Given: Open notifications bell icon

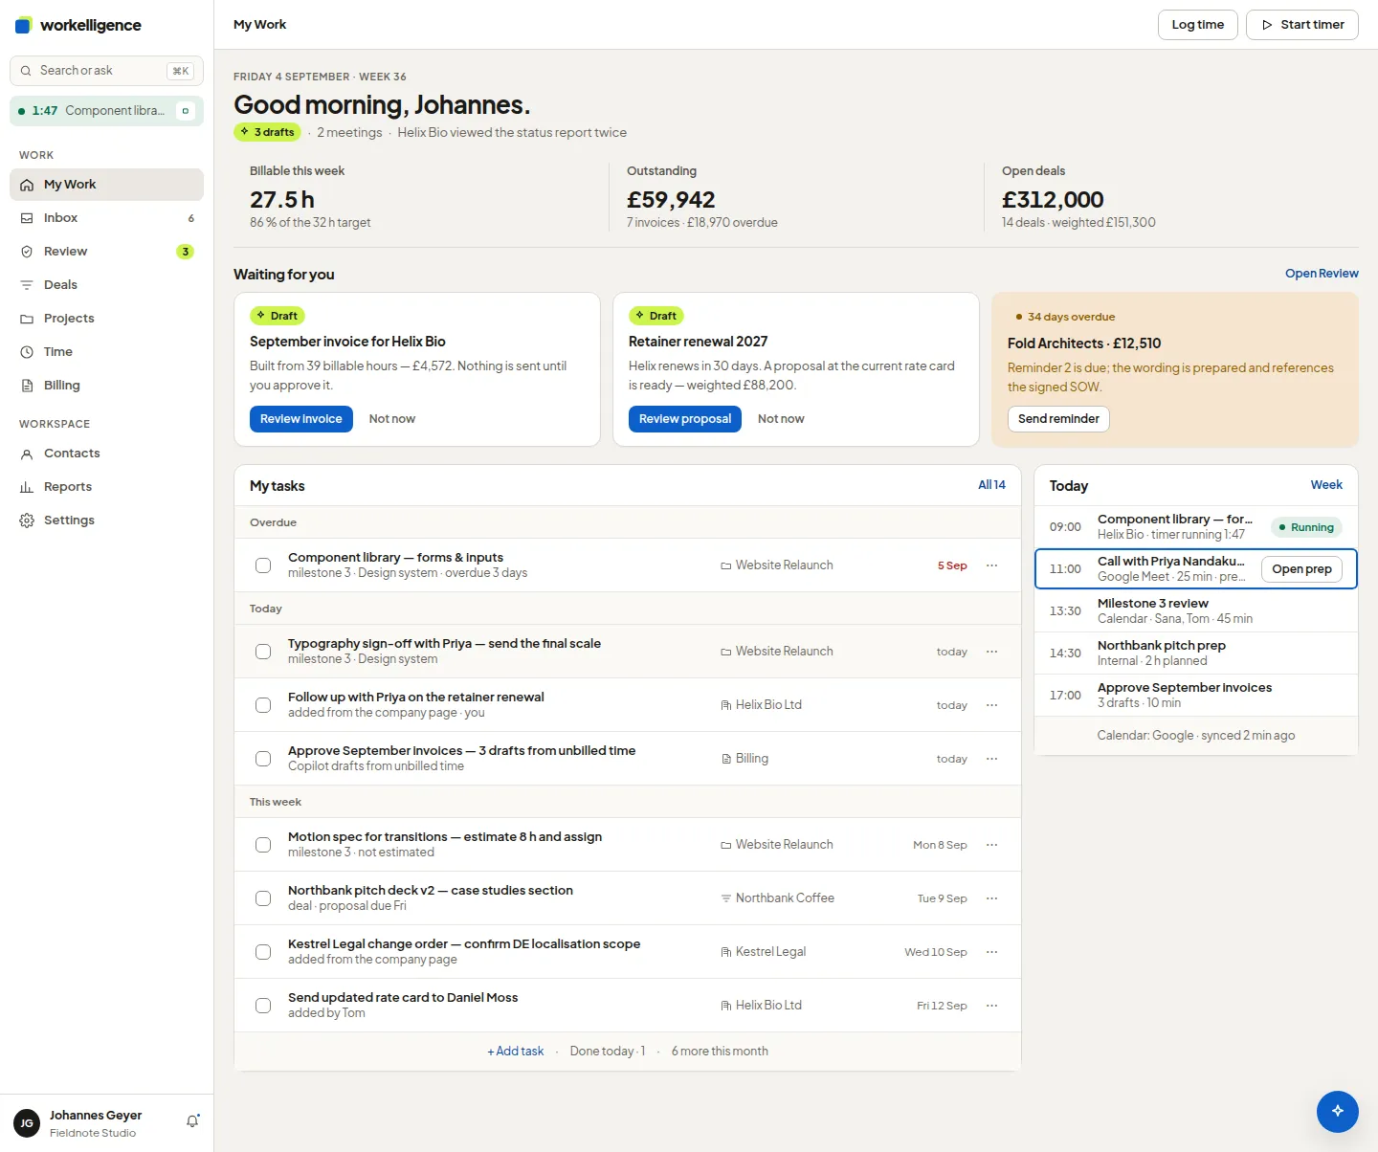Looking at the screenshot, I should (192, 1121).
